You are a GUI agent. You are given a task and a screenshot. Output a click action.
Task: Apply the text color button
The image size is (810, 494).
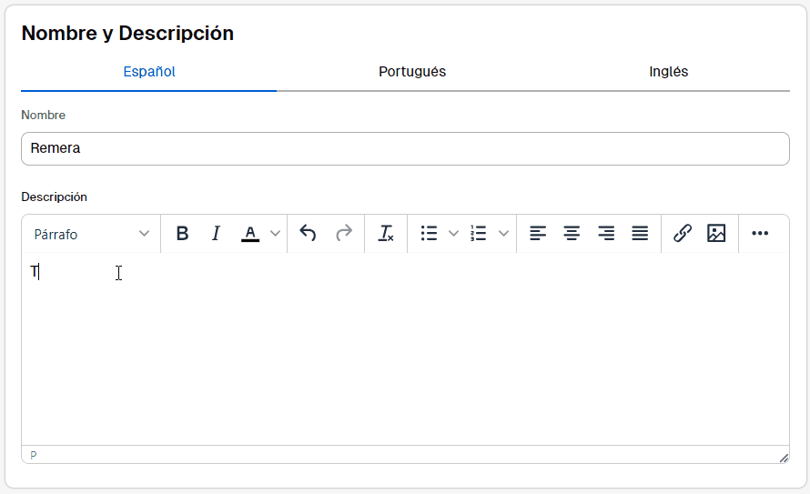pyautogui.click(x=250, y=234)
